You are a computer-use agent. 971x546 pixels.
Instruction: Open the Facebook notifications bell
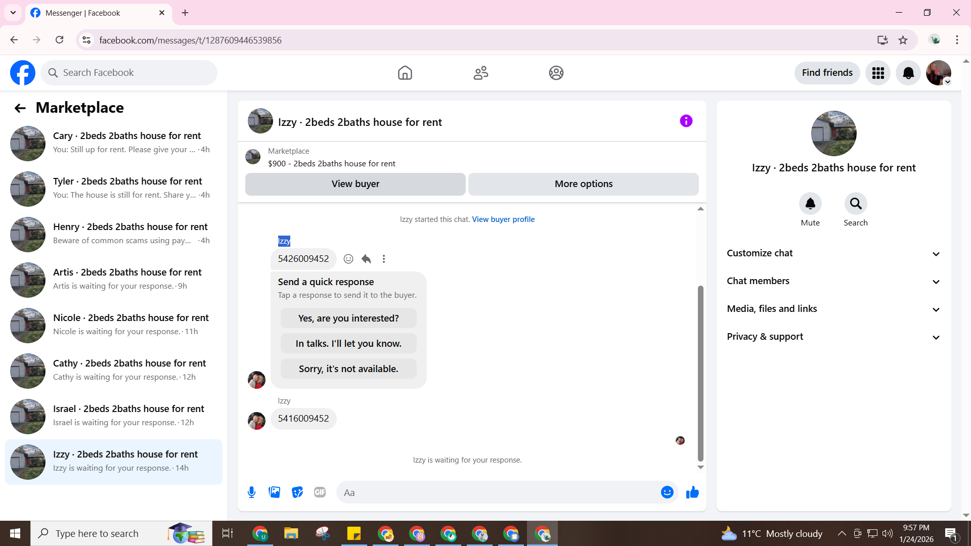tap(908, 73)
